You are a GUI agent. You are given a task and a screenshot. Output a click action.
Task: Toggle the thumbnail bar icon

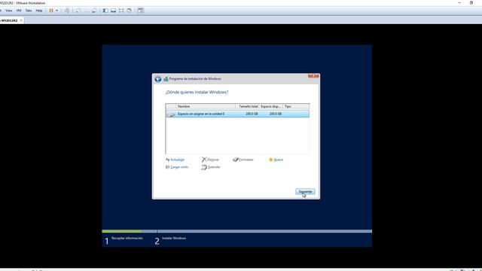[x=114, y=11]
